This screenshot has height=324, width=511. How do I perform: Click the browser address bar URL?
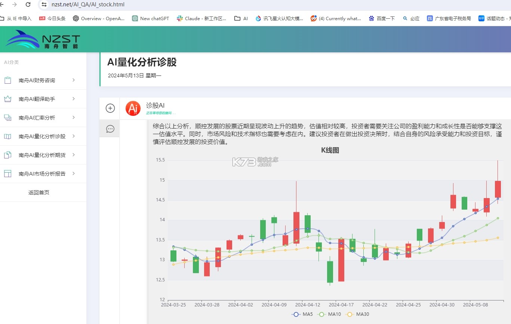pos(88,4)
